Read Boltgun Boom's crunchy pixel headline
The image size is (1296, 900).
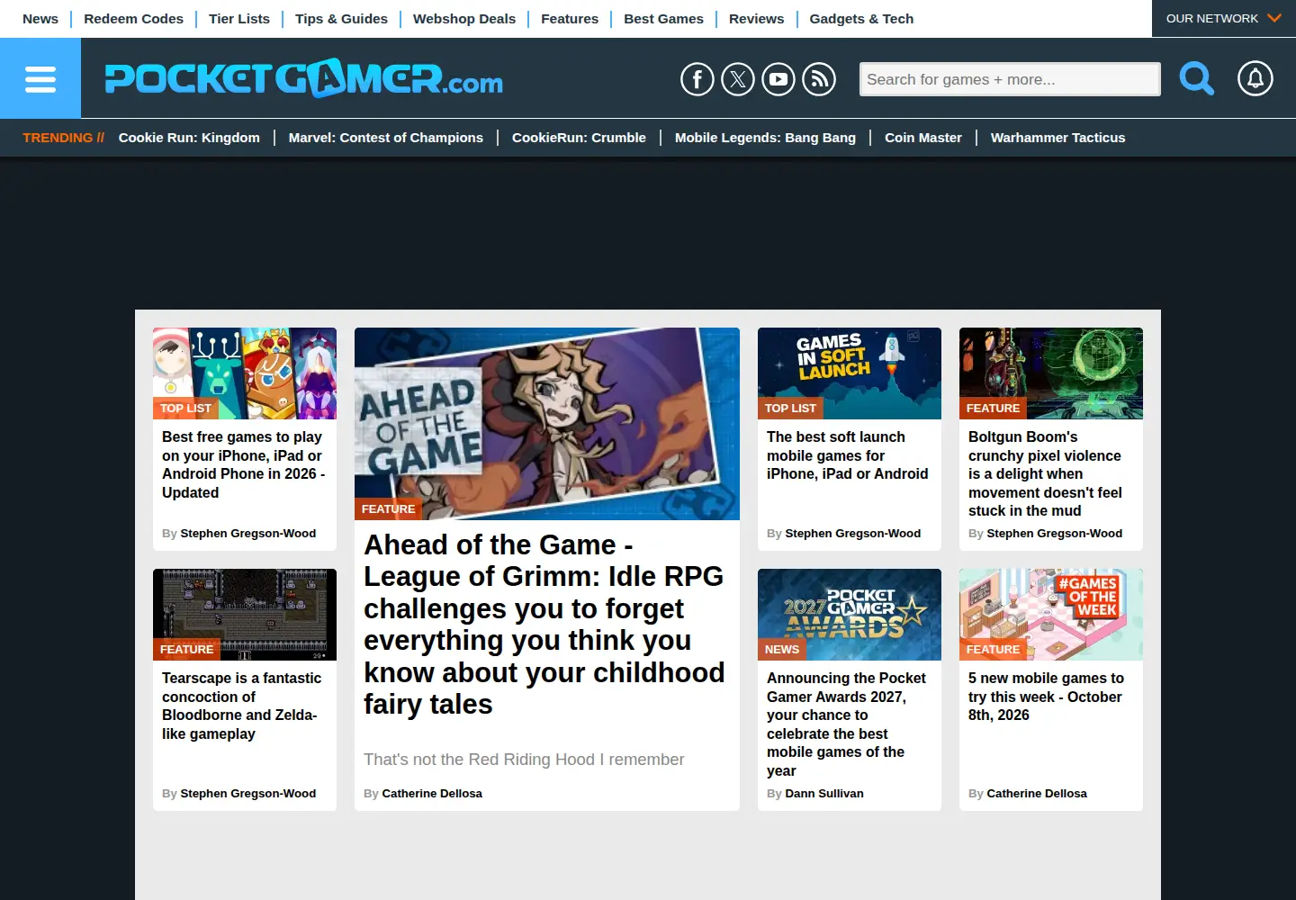tap(1045, 473)
